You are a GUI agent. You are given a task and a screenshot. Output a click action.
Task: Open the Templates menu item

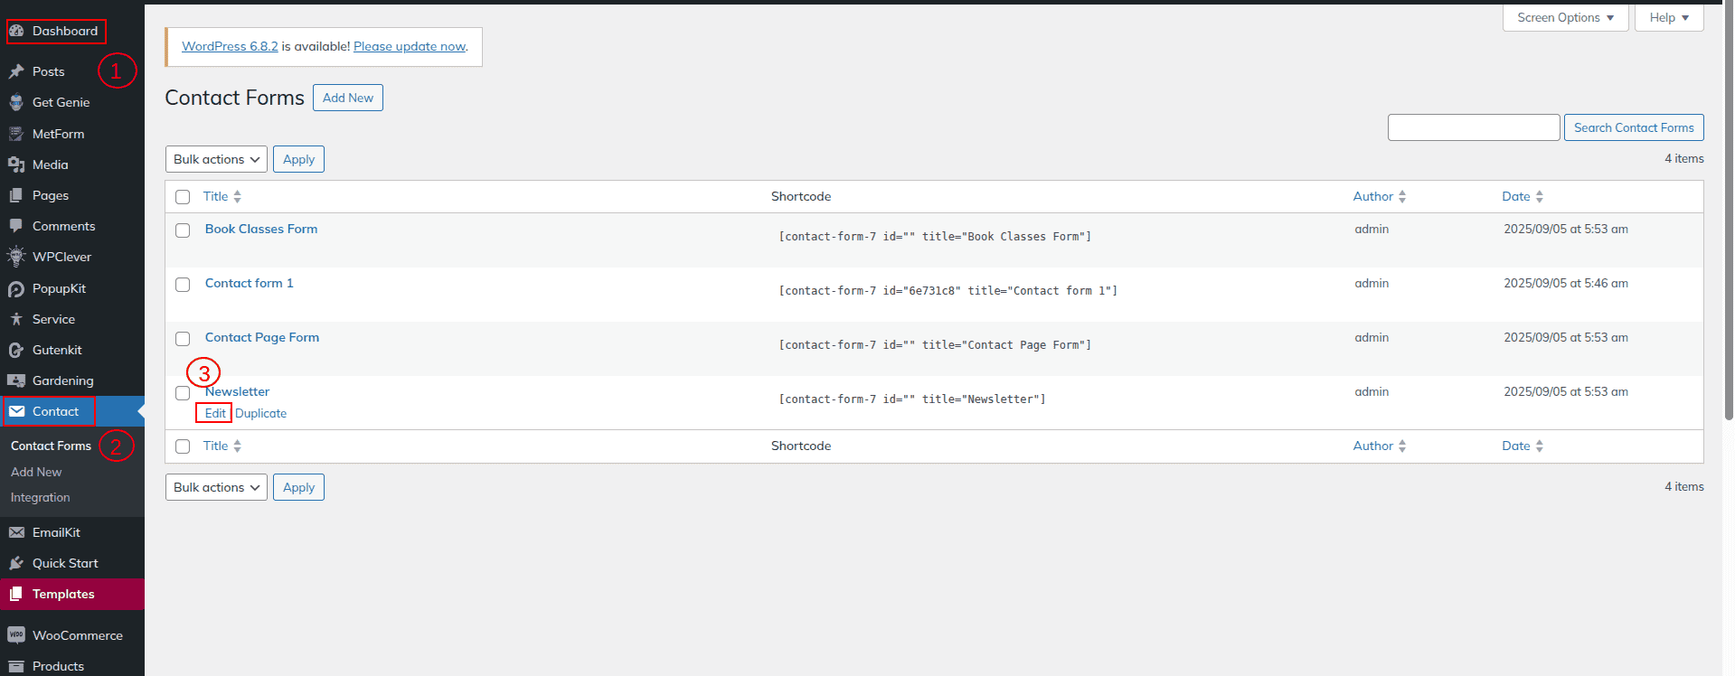coord(63,594)
